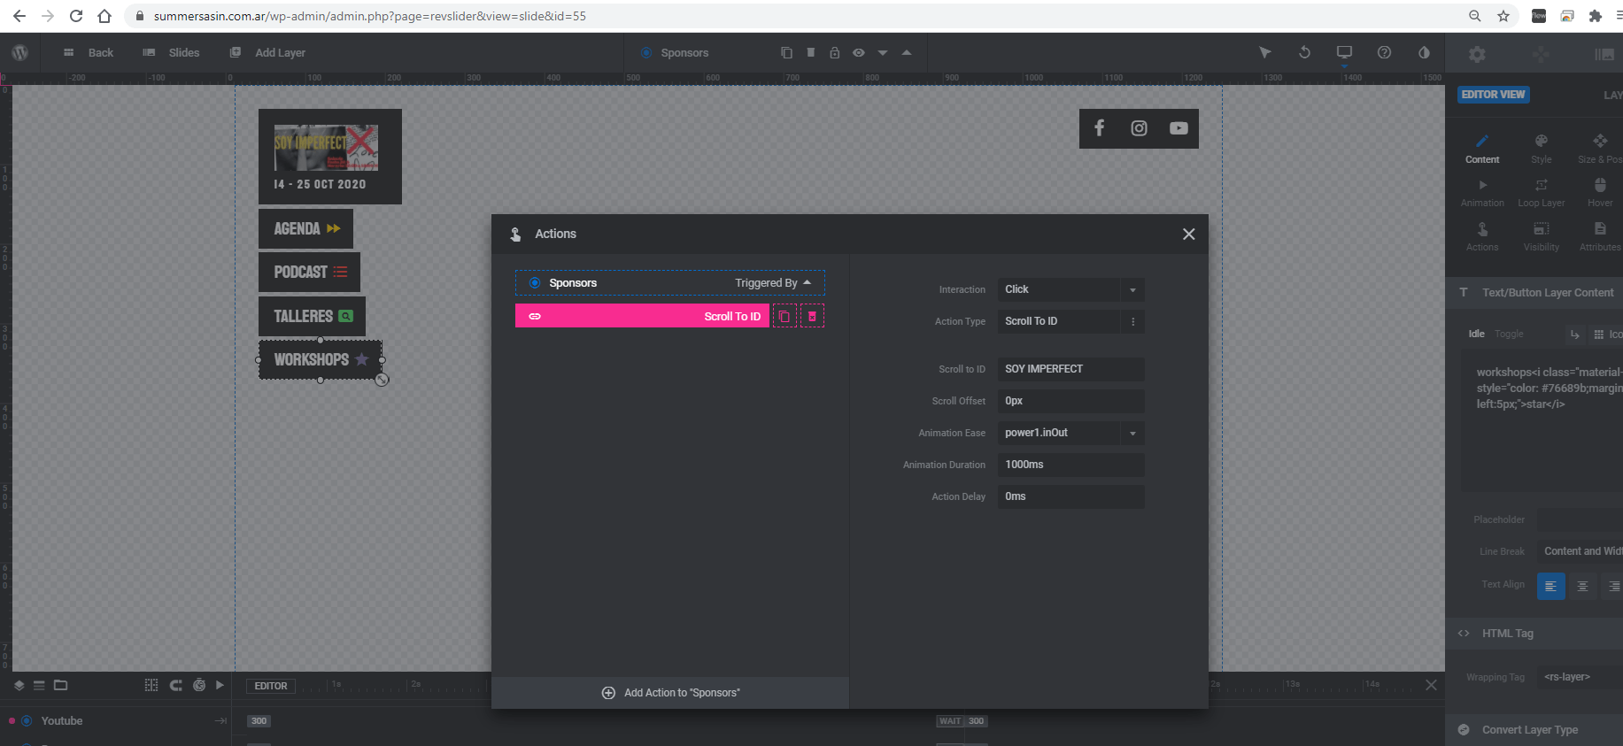Align layer text to the left

(1550, 586)
